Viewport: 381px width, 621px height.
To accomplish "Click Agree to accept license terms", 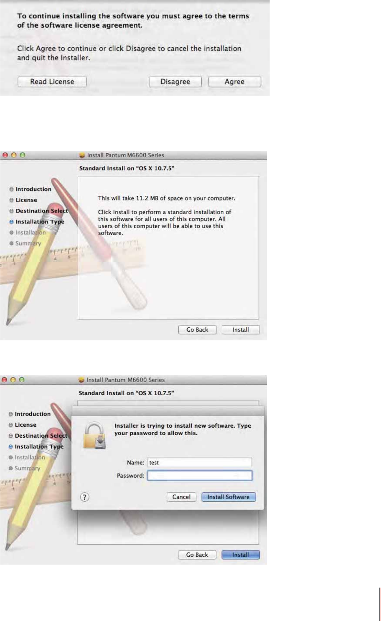I will tap(234, 81).
